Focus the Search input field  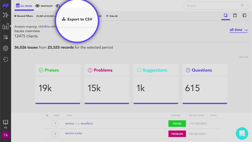[213, 6]
